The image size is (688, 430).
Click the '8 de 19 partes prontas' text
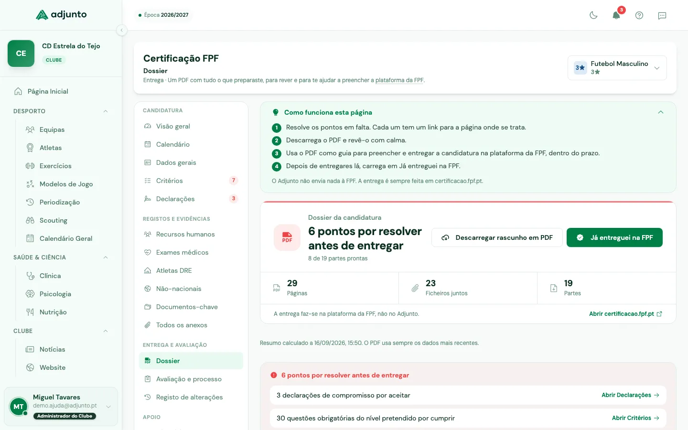click(338, 258)
